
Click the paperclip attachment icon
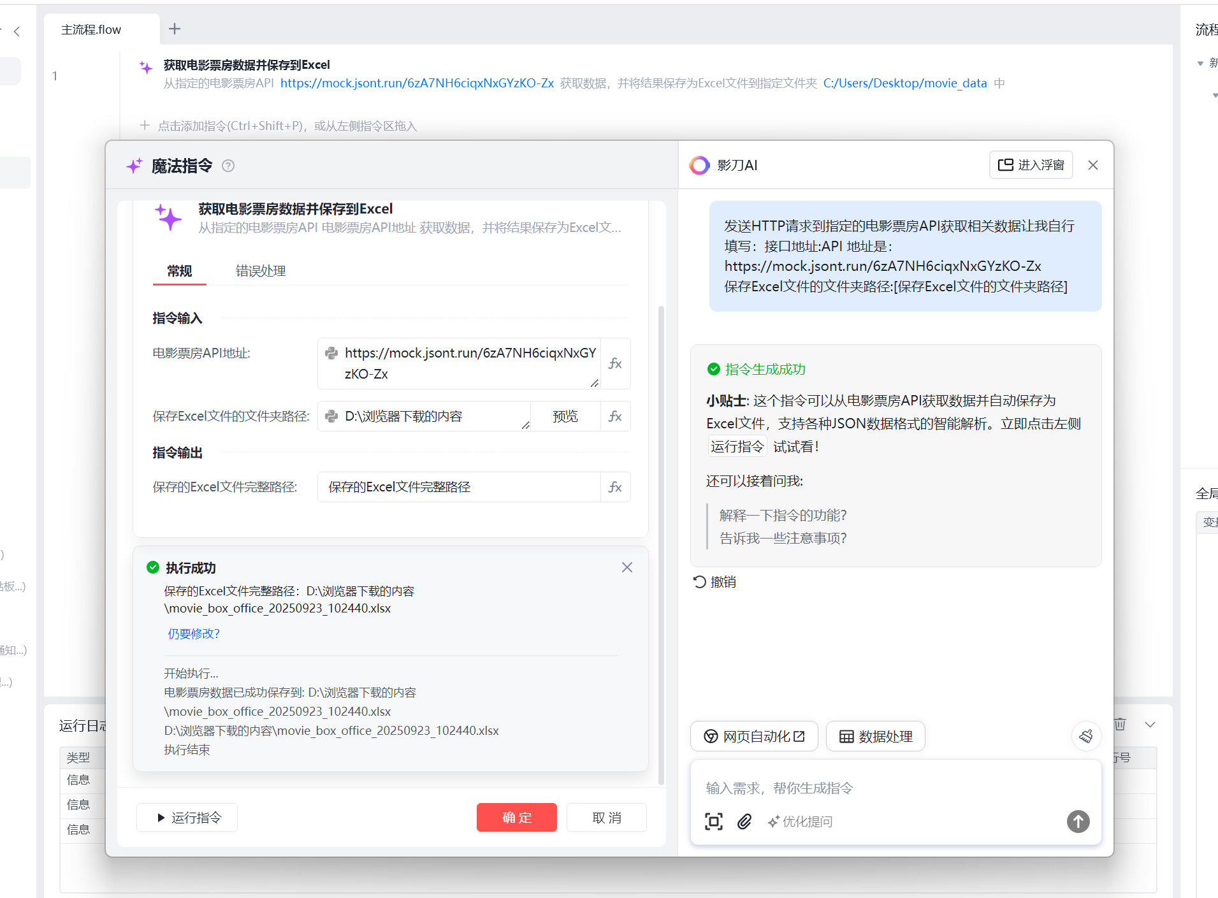[744, 822]
